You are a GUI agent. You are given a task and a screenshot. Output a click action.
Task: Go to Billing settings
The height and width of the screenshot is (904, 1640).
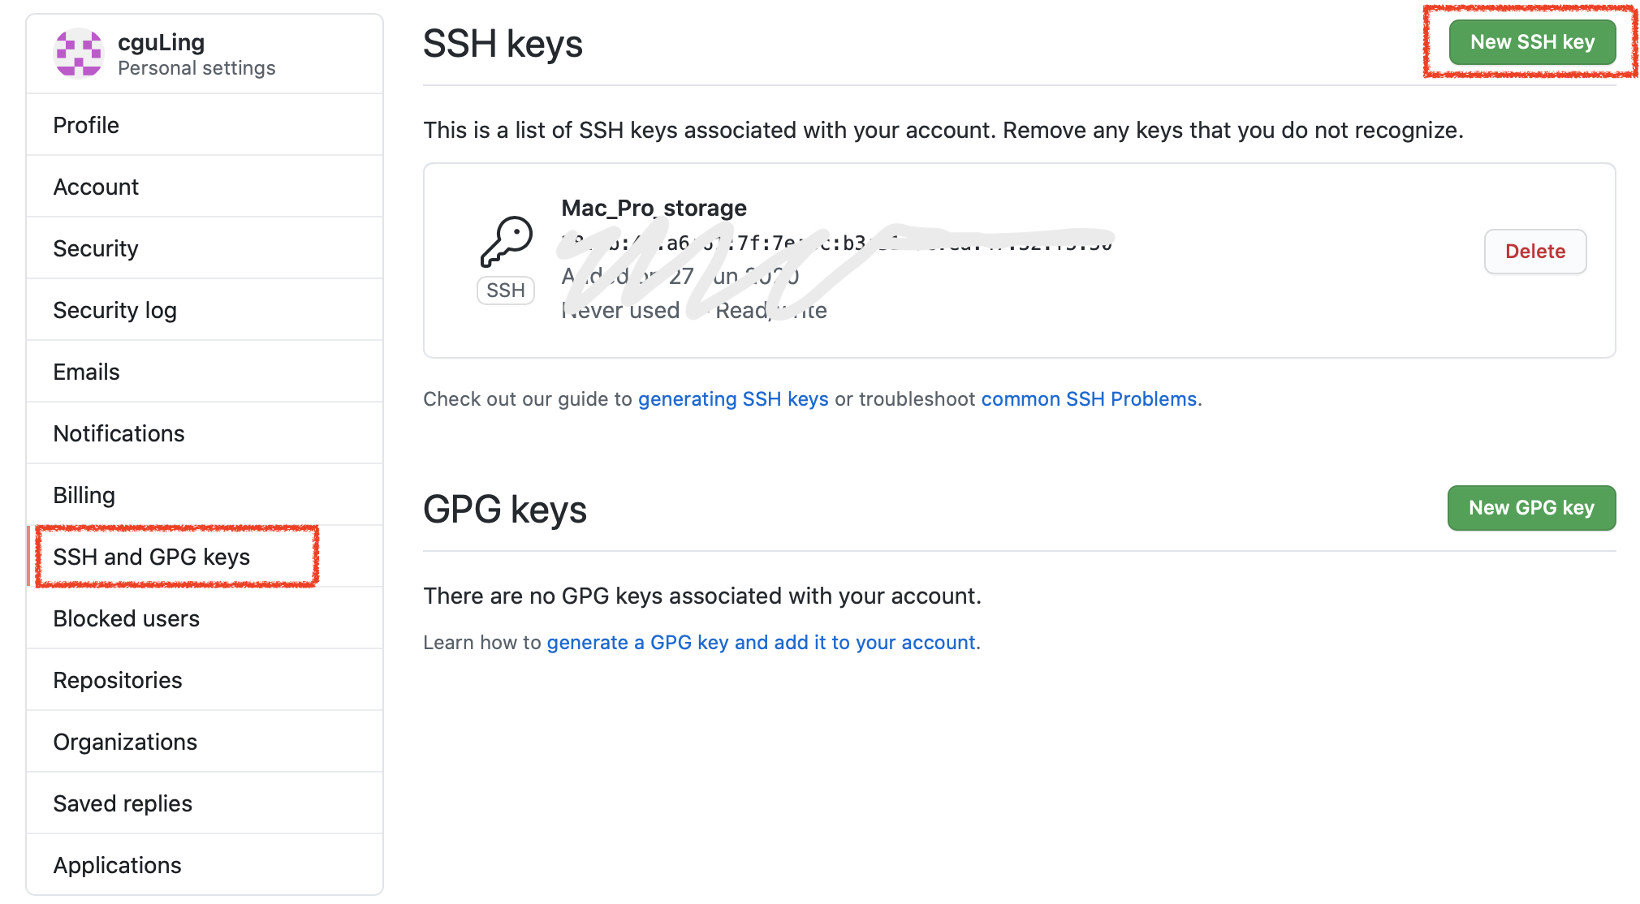205,495
